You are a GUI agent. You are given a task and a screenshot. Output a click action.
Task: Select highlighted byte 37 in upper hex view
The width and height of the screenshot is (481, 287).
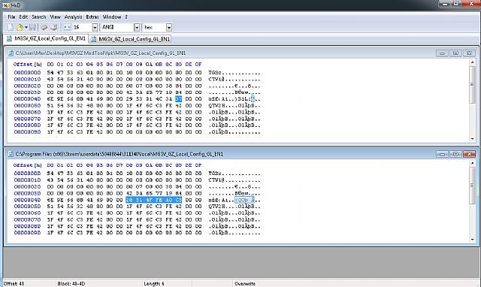(179, 99)
